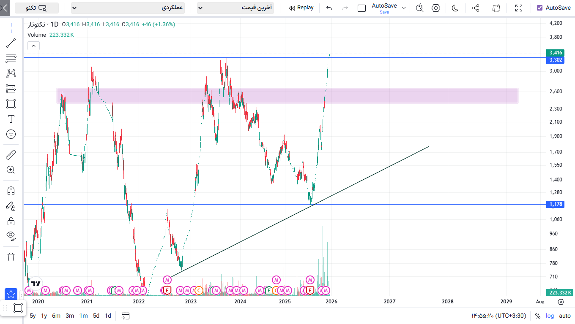Click the trash icon to remove drawings
Image resolution: width=575 pixels, height=324 pixels.
tap(11, 256)
